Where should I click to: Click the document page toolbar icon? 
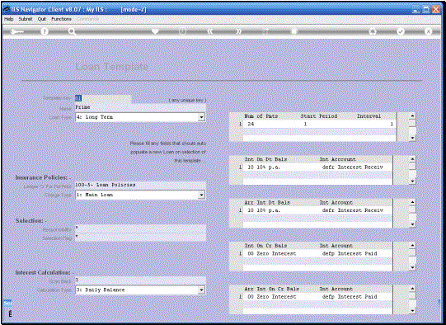pos(294,31)
